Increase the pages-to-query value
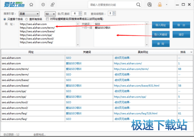Image resolution: width=194 pixels, height=137 pixels. coord(80,12)
